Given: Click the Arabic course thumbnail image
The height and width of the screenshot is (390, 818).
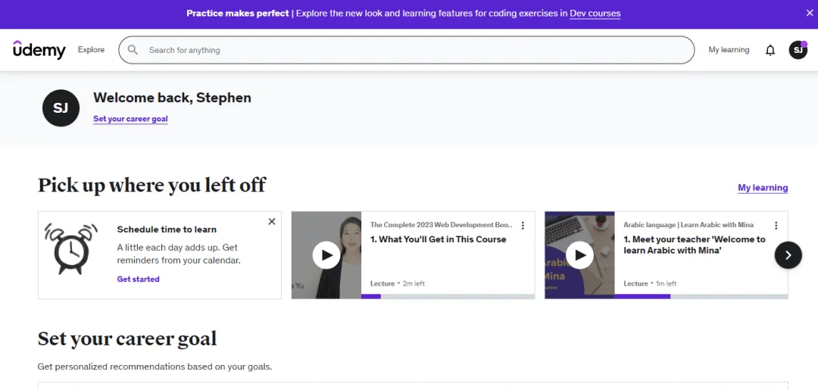Looking at the screenshot, I should 579,255.
